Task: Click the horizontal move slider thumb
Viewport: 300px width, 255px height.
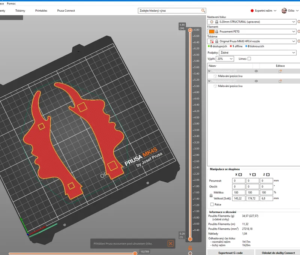Action: point(135,253)
